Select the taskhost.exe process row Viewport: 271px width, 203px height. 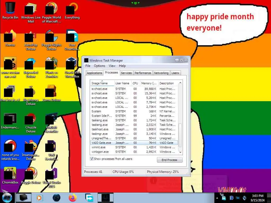[x=134, y=129]
